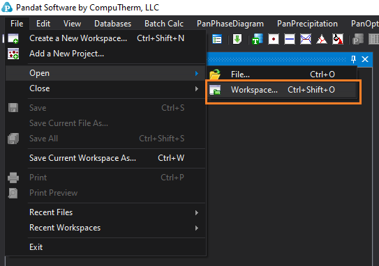Click the Save All stacked disks icon
The height and width of the screenshot is (266, 379).
pyautogui.click(x=13, y=139)
